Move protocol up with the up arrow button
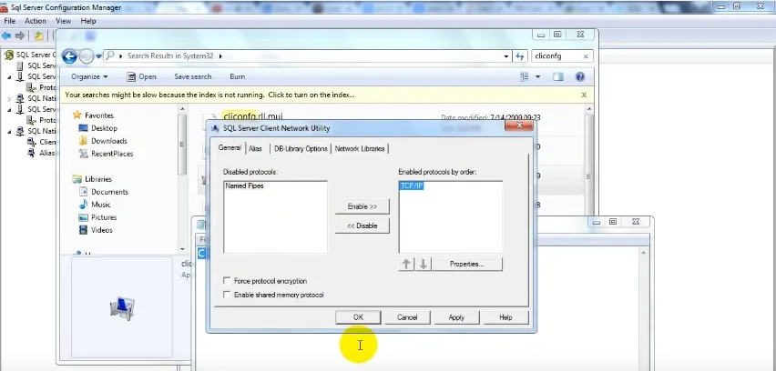776x371 pixels. tap(406, 265)
